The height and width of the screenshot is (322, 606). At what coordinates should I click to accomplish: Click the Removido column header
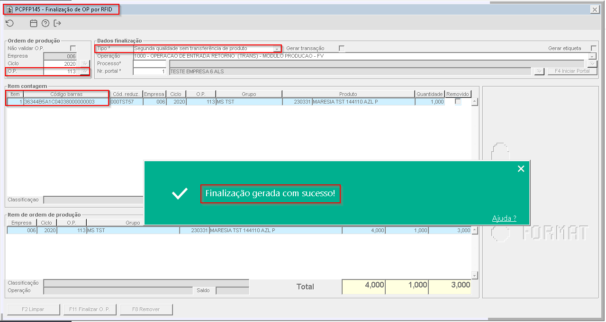[458, 94]
